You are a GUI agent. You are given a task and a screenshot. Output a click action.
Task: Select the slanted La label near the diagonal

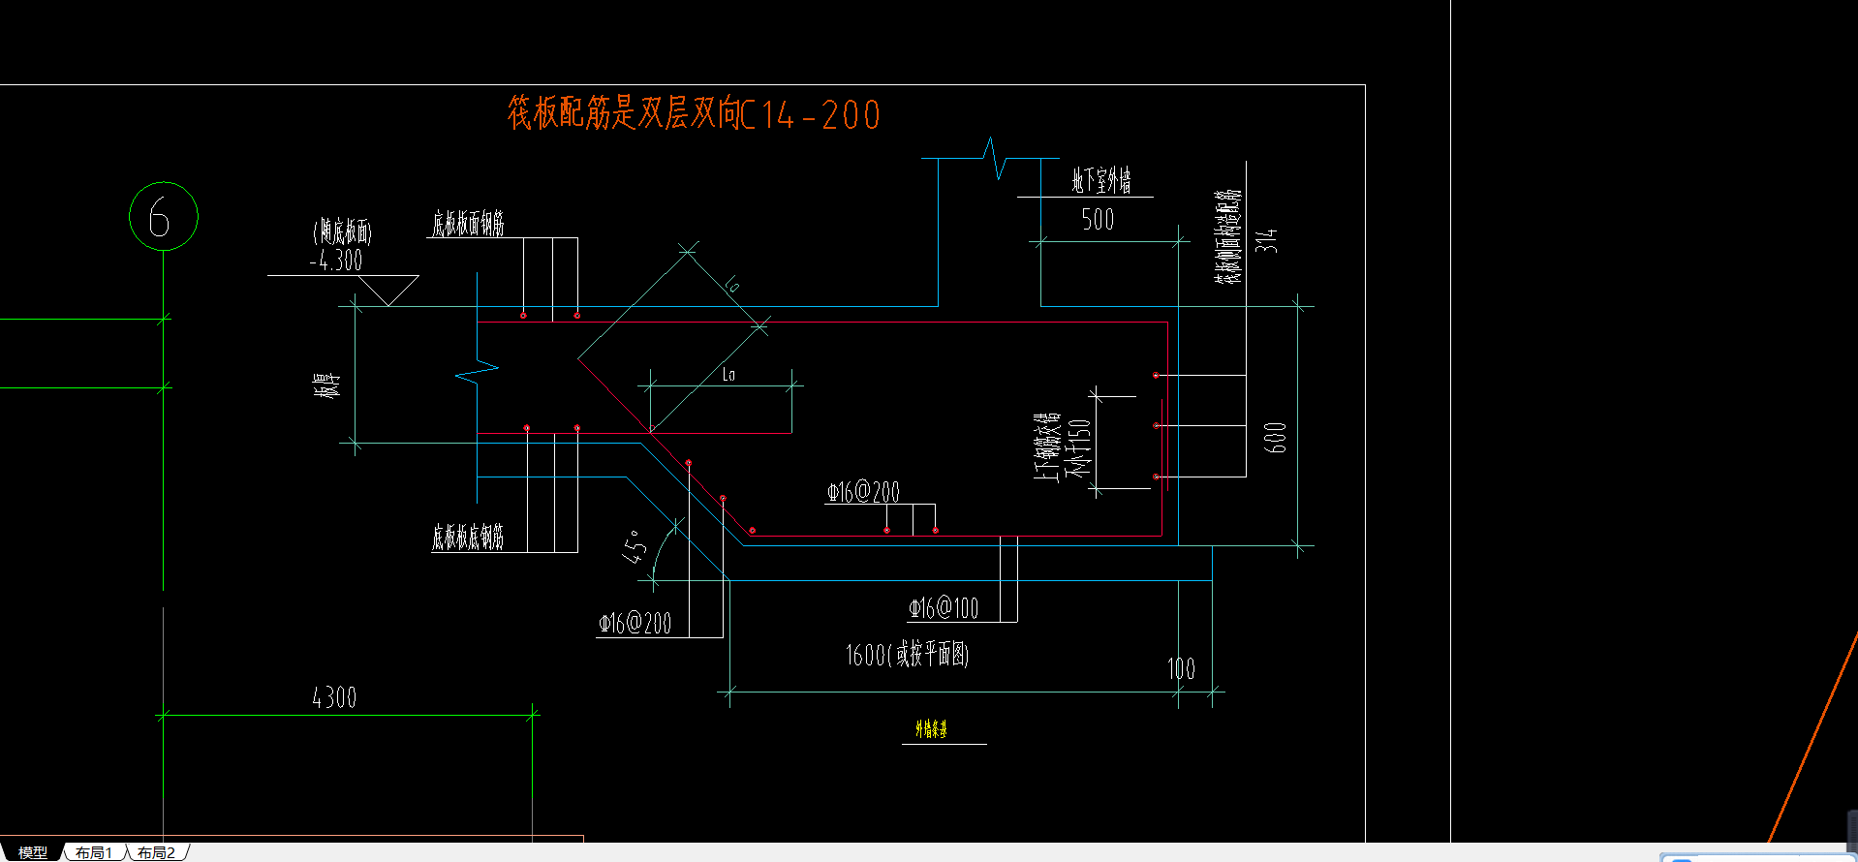pyautogui.click(x=732, y=284)
